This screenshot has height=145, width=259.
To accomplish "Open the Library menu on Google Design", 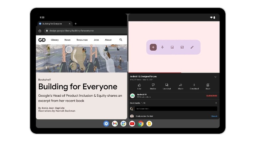I will (x=55, y=40).
